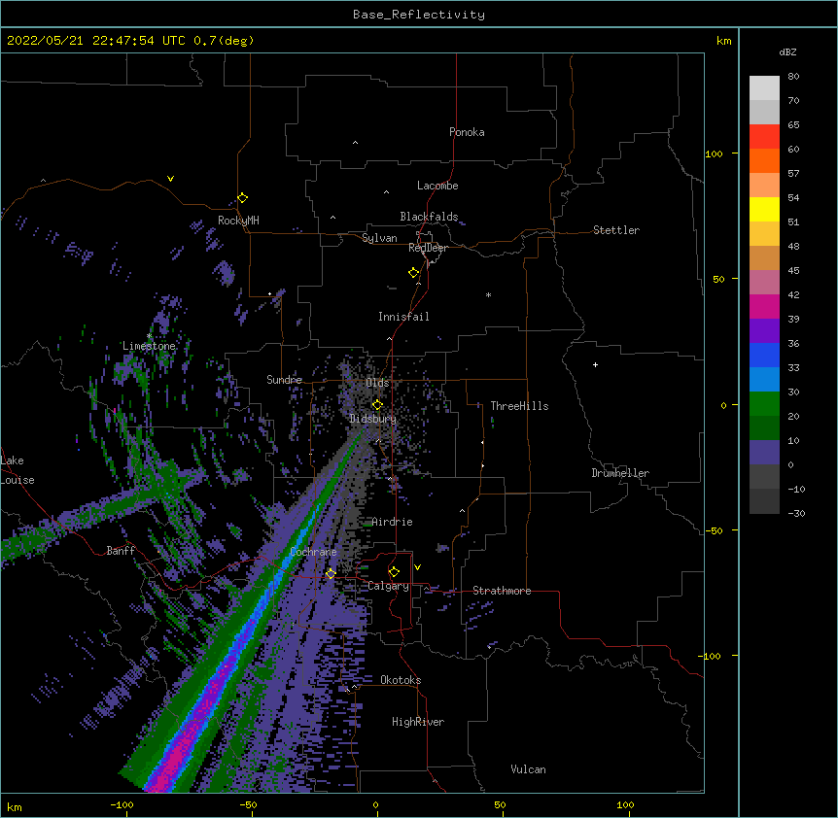Click the Okotoks label
This screenshot has width=838, height=818.
pyautogui.click(x=401, y=680)
